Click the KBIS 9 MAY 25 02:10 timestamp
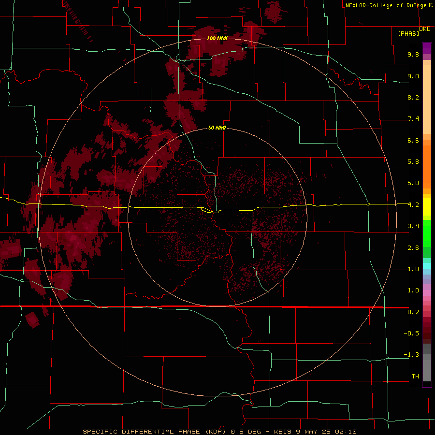The height and width of the screenshot is (435, 435). point(315,432)
